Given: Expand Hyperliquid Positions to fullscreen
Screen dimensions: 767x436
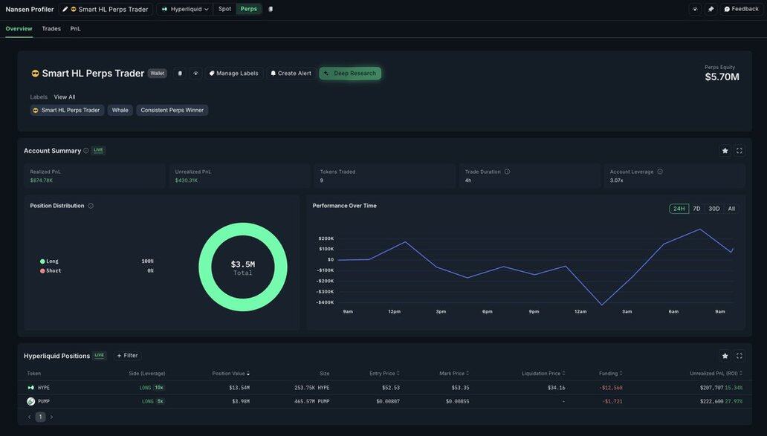Looking at the screenshot, I should (x=739, y=356).
